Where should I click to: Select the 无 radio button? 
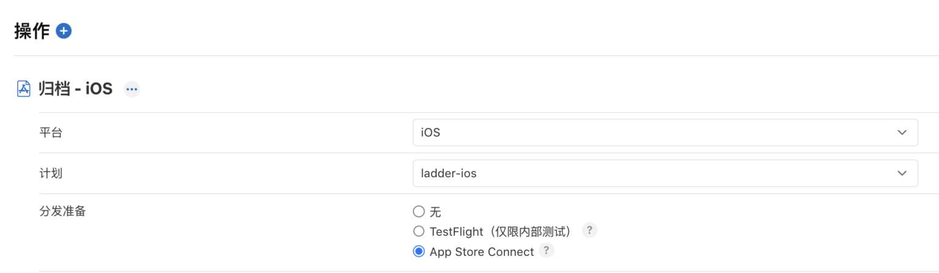click(x=419, y=211)
